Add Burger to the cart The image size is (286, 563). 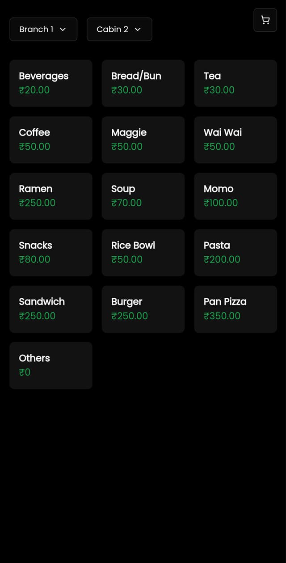click(143, 309)
